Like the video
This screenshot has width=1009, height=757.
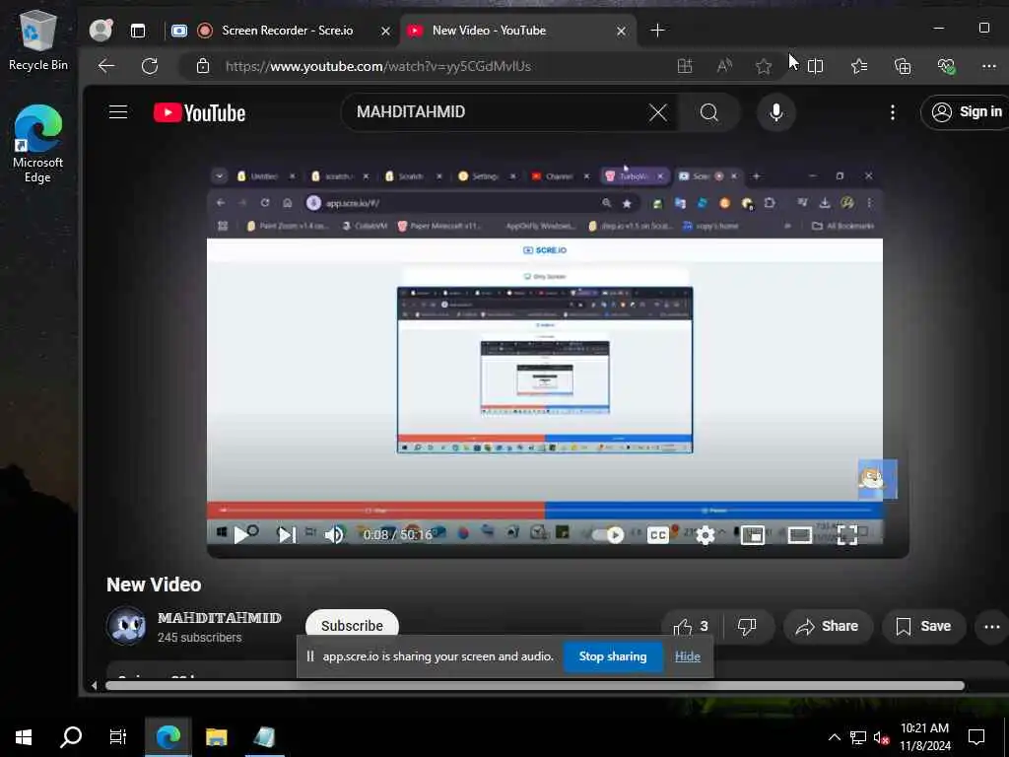(691, 626)
